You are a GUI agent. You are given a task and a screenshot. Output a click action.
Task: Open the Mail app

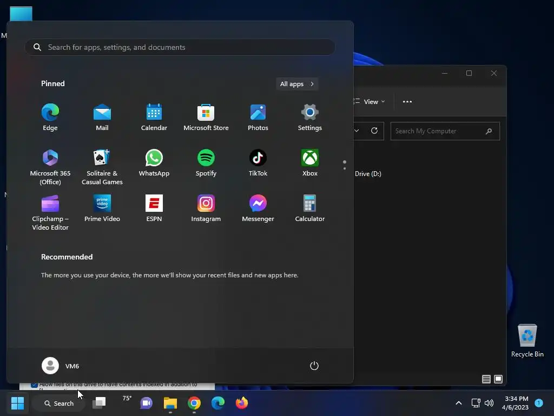[x=102, y=118]
